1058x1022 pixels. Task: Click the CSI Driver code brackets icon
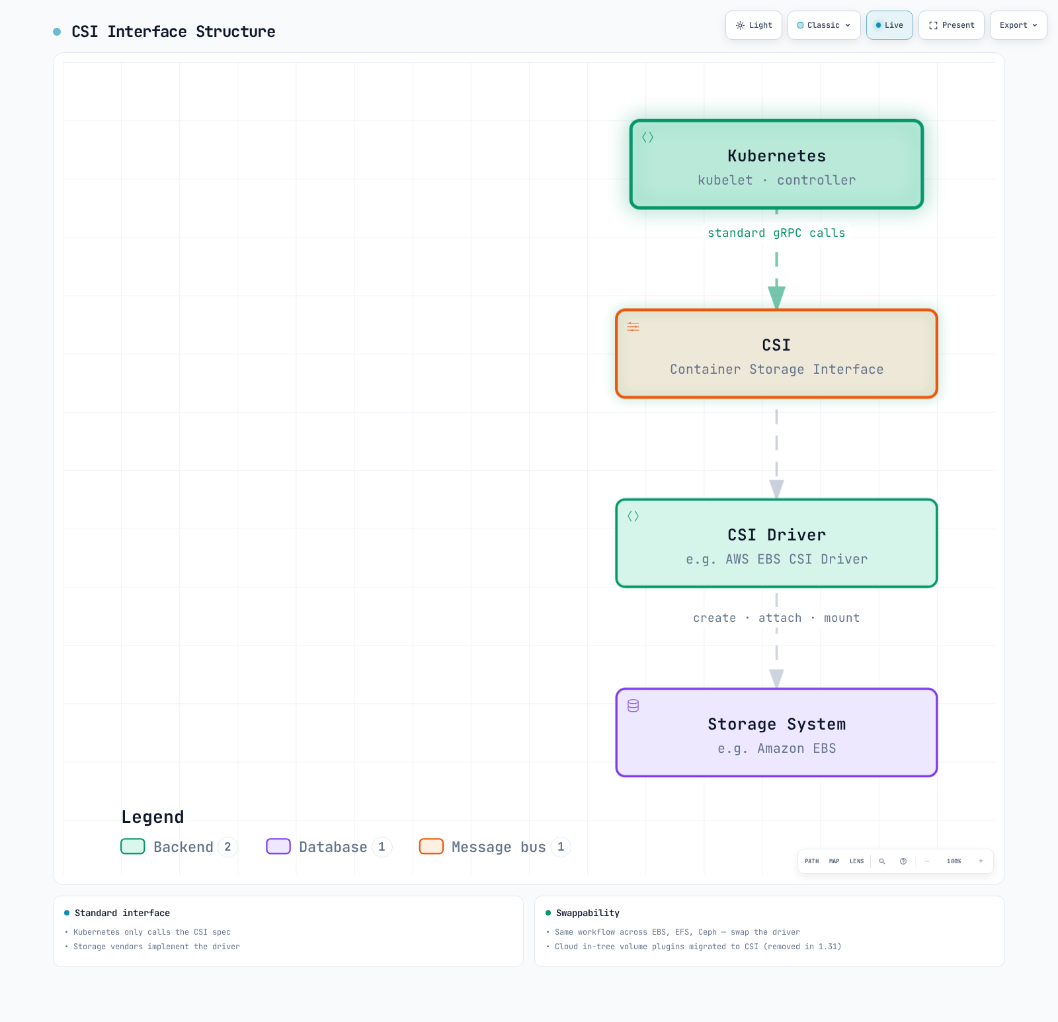pyautogui.click(x=633, y=516)
